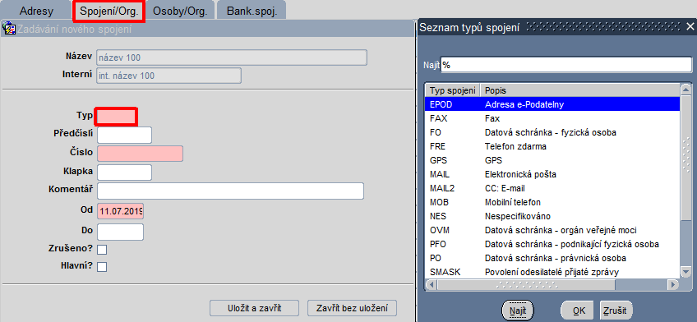Viewport: 697px width, 322px height.
Task: Click Zavřít bez uložení button
Action: click(x=352, y=308)
